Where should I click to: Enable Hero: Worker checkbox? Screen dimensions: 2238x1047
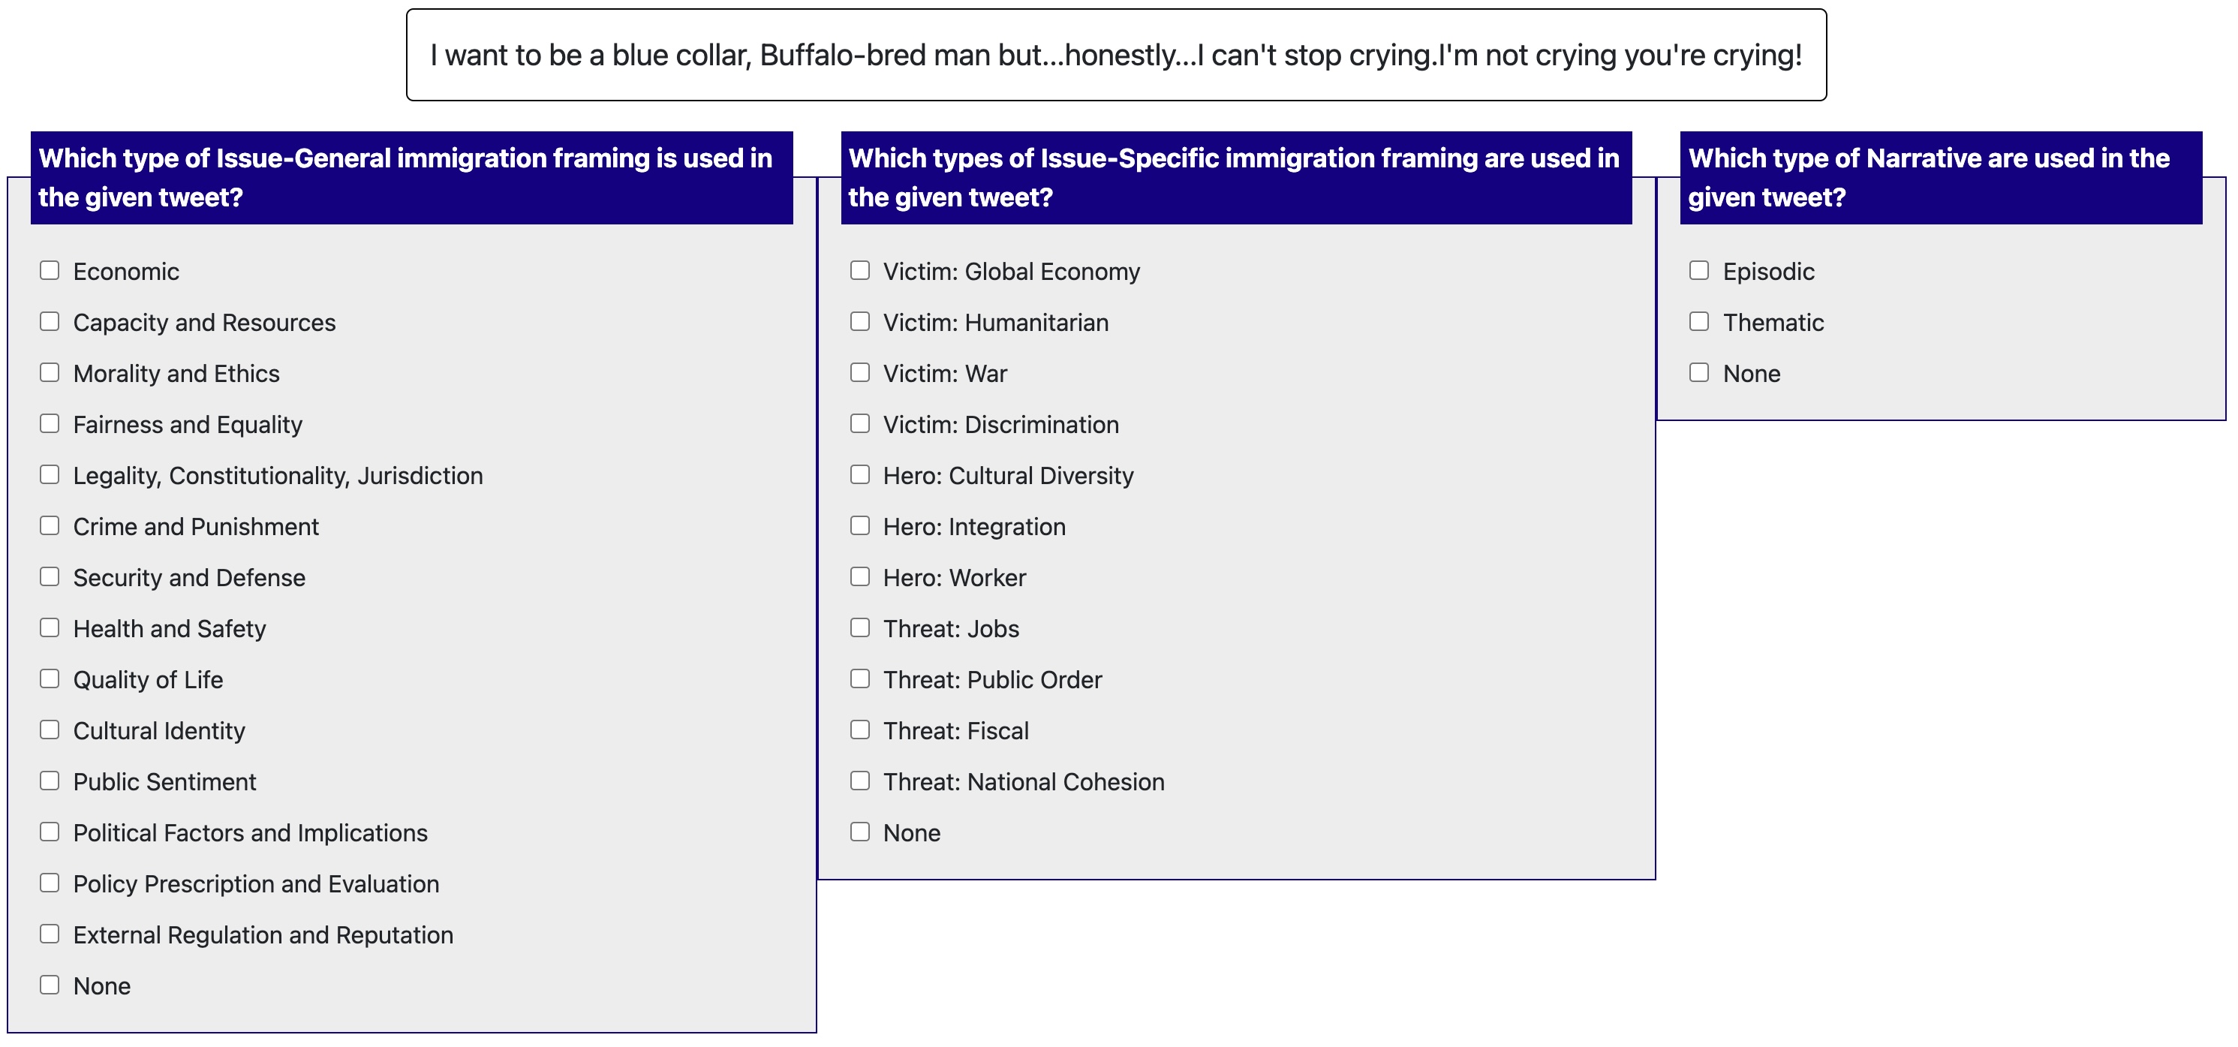860,577
